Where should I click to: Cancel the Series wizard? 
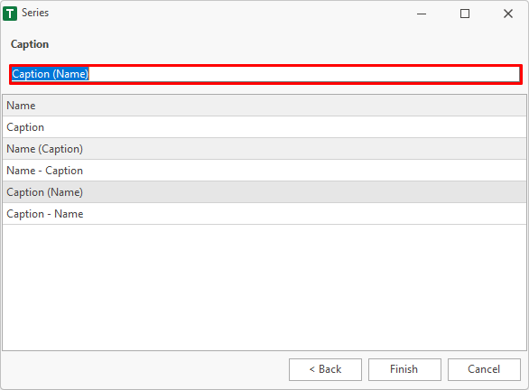(x=484, y=369)
